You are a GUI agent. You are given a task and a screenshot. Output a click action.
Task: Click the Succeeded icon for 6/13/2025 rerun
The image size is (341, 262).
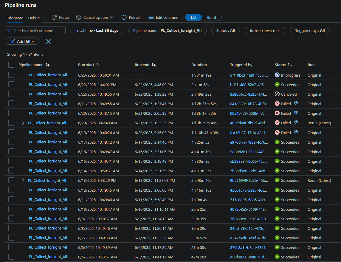coord(277,180)
